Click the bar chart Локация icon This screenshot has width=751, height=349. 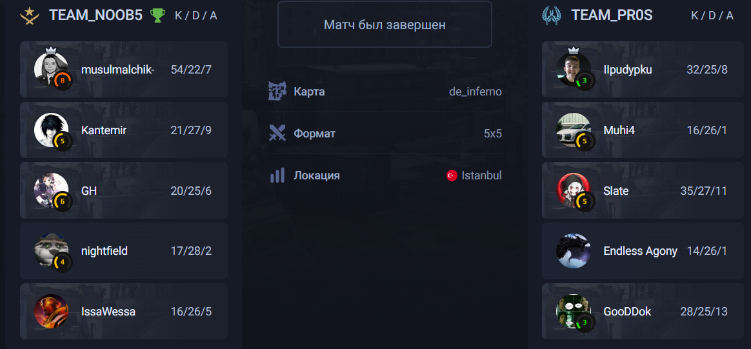click(x=277, y=175)
